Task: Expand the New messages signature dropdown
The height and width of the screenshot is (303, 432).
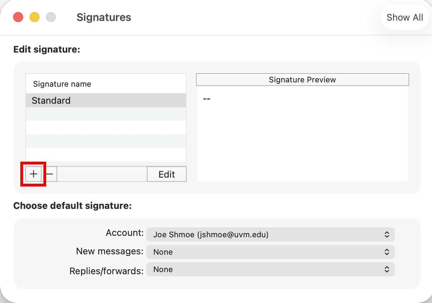Action: tap(270, 252)
